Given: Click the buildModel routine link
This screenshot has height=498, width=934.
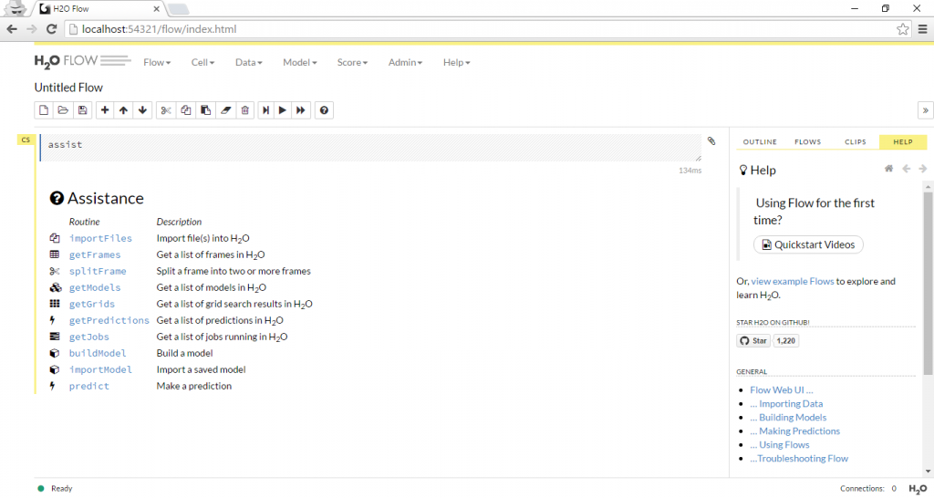Looking at the screenshot, I should 98,353.
